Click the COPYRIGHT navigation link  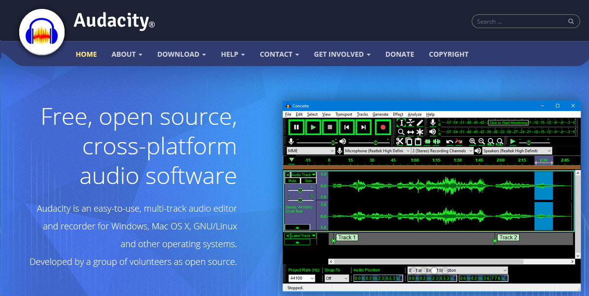pos(449,54)
